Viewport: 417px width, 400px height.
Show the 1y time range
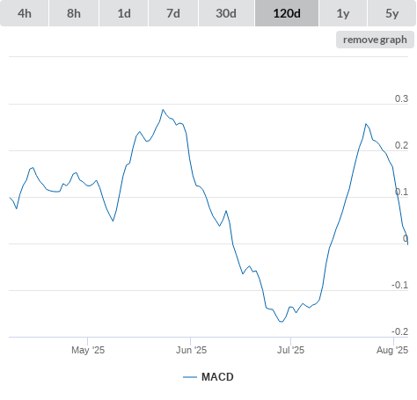(343, 13)
